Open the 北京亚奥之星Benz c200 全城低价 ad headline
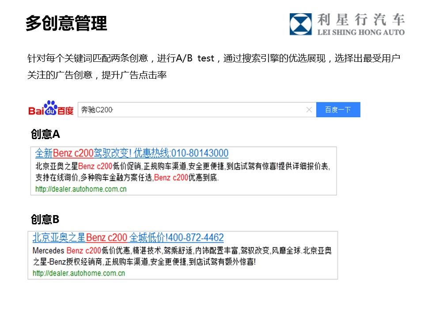This screenshot has height=318, width=424. (x=128, y=238)
